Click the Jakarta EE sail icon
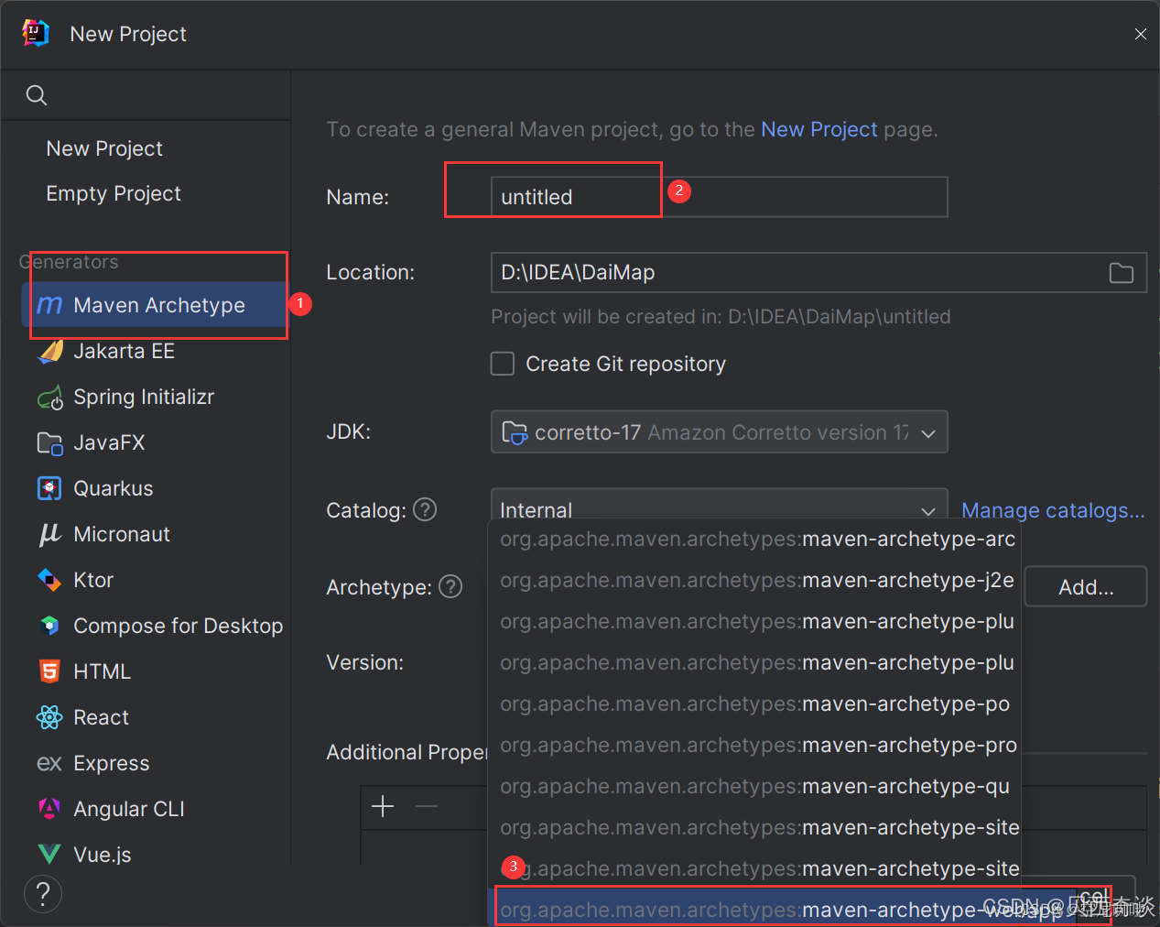Screen dimensions: 1160x927 (50, 352)
